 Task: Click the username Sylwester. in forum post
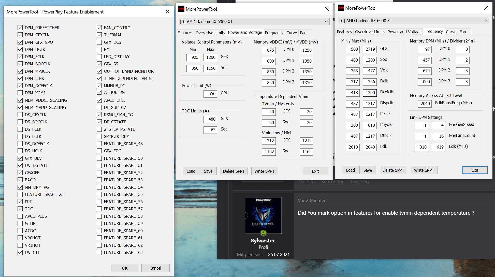(263, 241)
